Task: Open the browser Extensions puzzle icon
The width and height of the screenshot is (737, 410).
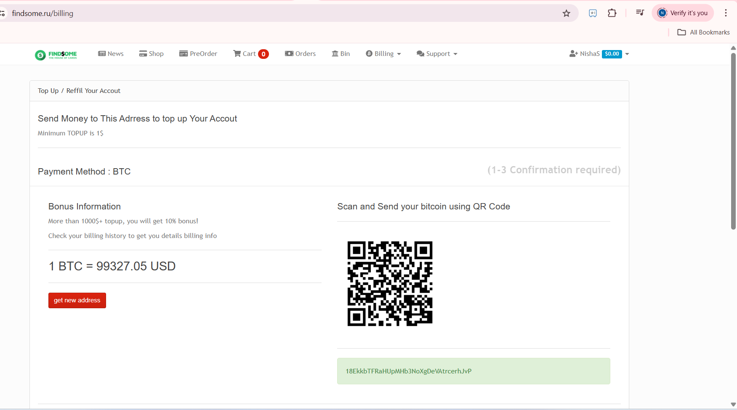Action: click(612, 13)
